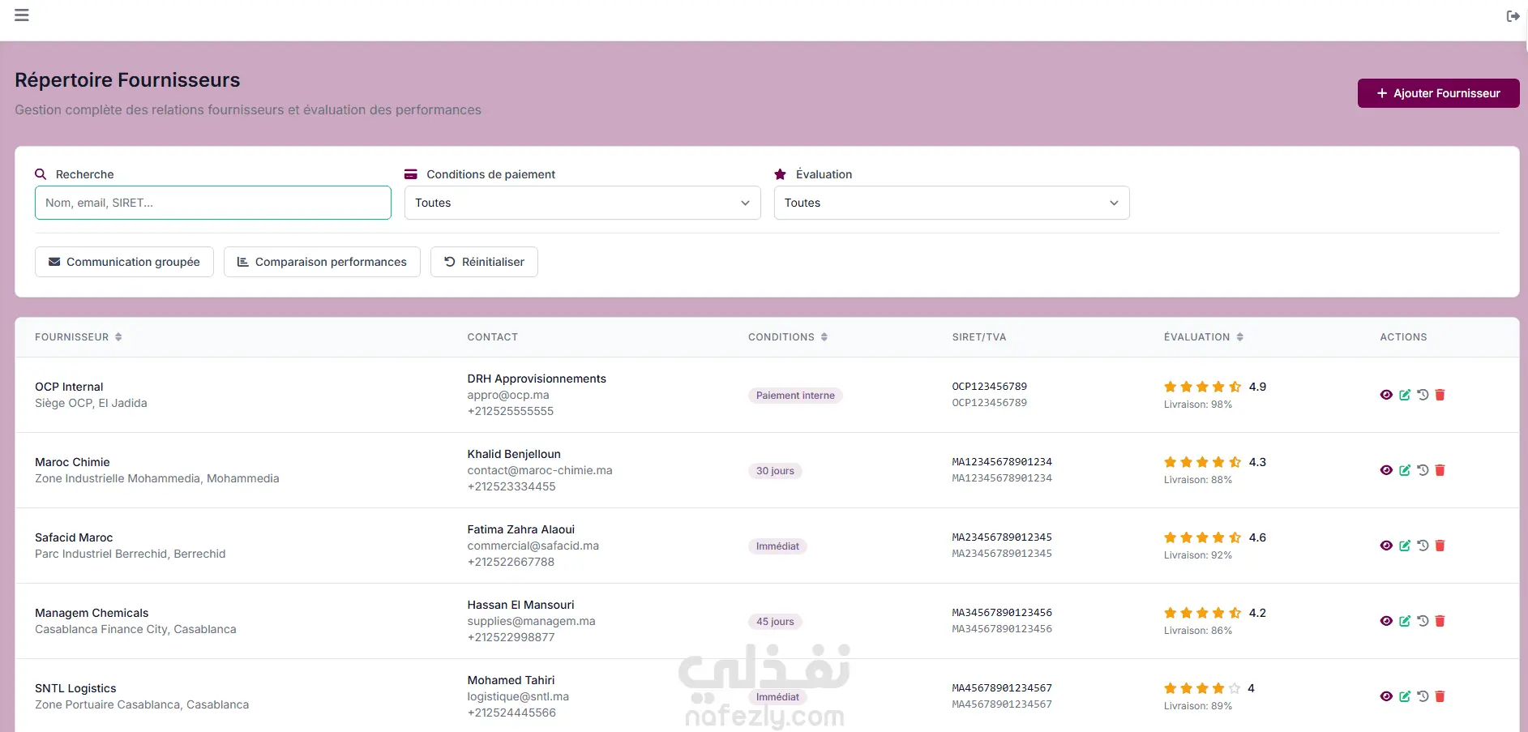Screen dimensions: 1528x732
Task: Click SIRET MA23456789012345
Action: pos(1002,537)
